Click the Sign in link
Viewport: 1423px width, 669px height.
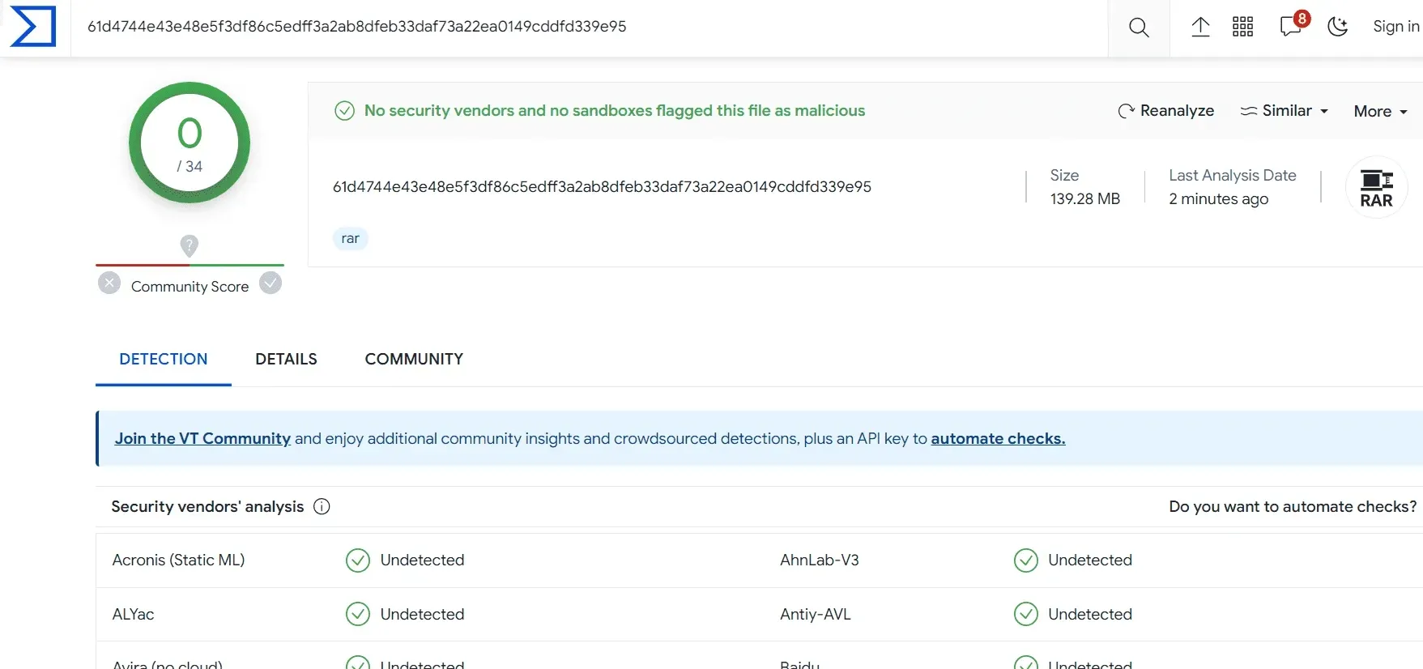(x=1396, y=27)
